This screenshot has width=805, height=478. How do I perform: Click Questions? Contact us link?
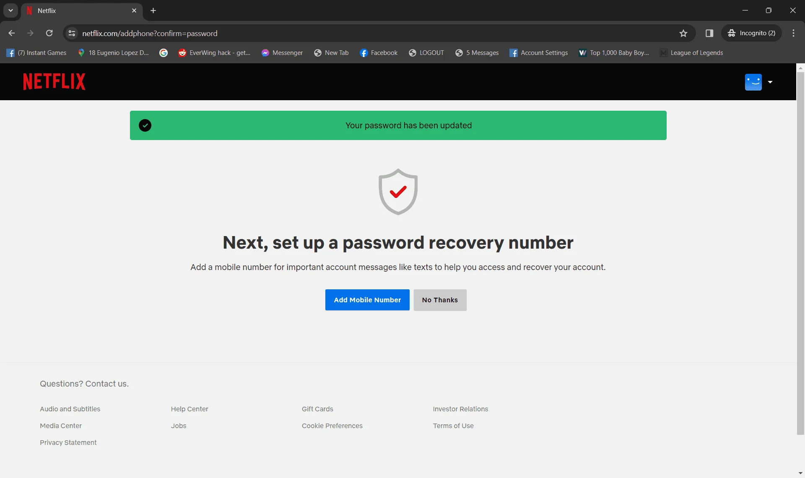pyautogui.click(x=84, y=384)
